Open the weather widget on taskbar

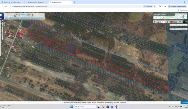[6, 106]
